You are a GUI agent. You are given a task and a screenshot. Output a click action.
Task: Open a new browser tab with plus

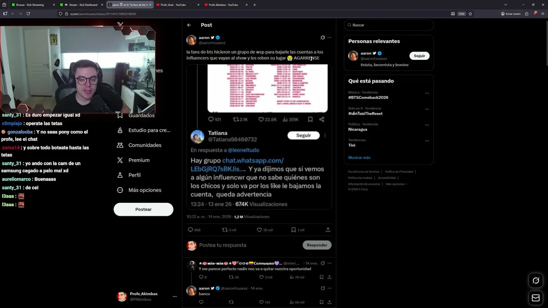(254, 5)
